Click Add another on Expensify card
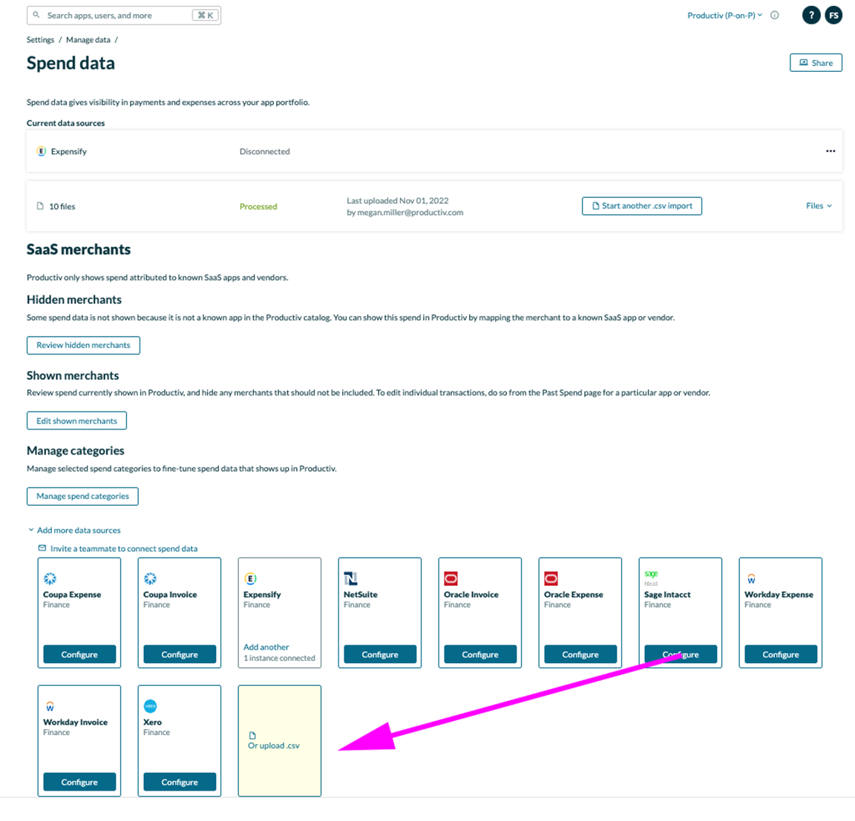 point(266,647)
